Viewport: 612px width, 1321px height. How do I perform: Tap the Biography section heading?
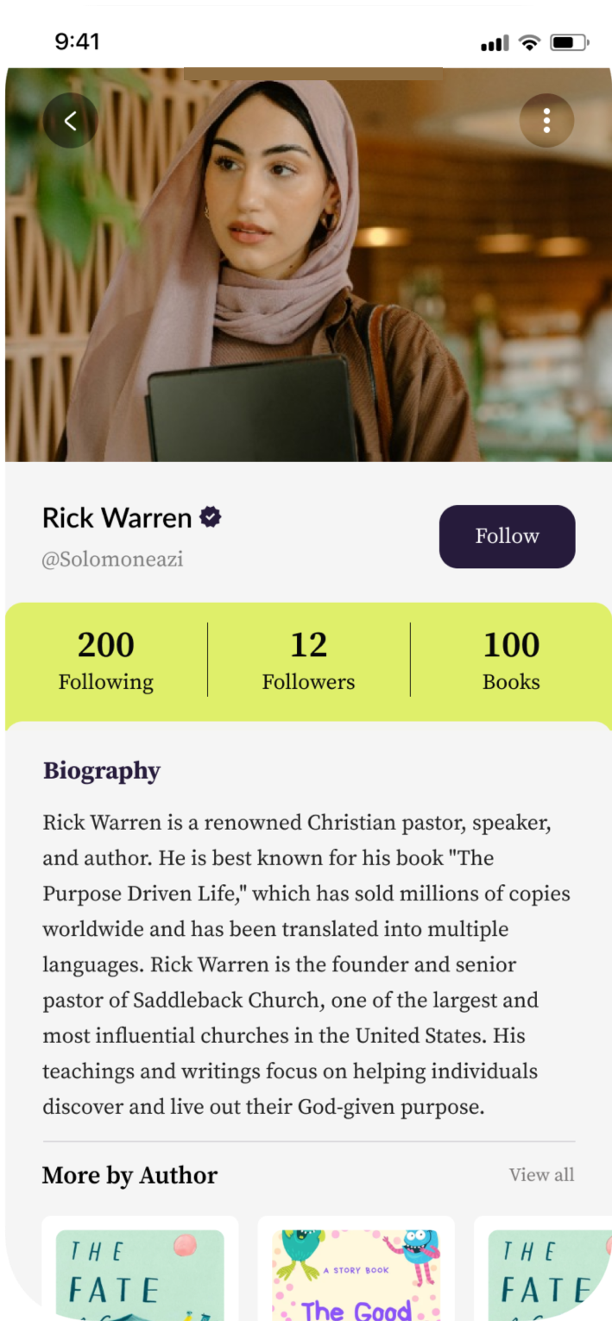click(102, 770)
